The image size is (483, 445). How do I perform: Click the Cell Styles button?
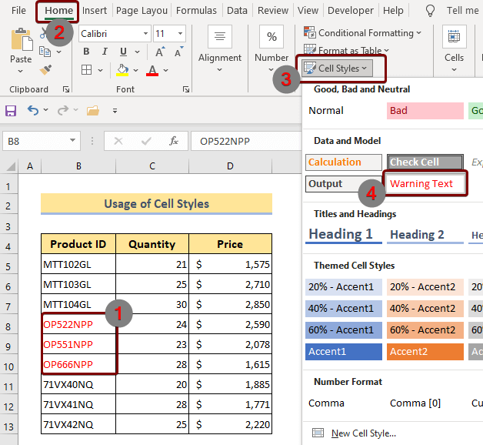pyautogui.click(x=338, y=69)
